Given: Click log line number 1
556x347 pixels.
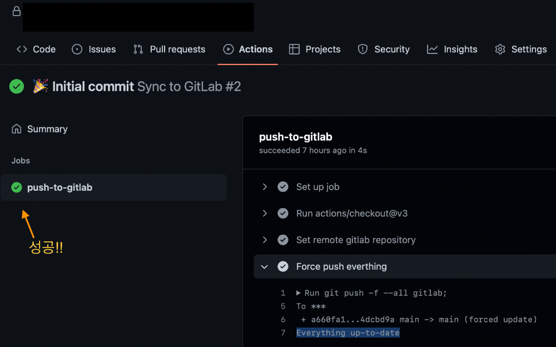Looking at the screenshot, I should [283, 293].
